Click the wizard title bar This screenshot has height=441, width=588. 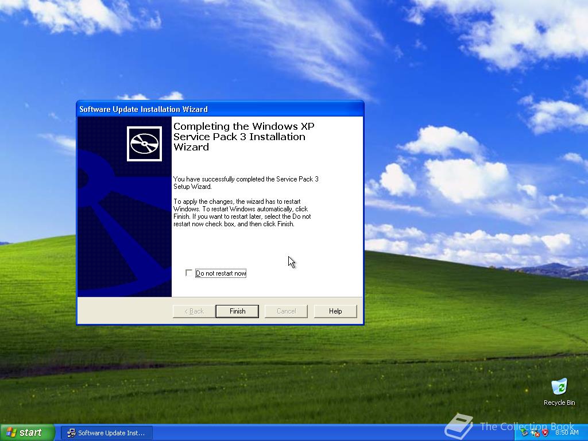tap(220, 109)
